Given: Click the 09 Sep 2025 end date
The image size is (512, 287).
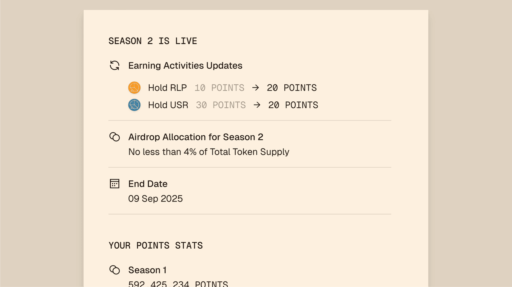Looking at the screenshot, I should pos(156,199).
